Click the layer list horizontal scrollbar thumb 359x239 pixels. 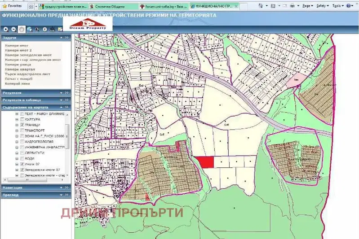point(27,180)
